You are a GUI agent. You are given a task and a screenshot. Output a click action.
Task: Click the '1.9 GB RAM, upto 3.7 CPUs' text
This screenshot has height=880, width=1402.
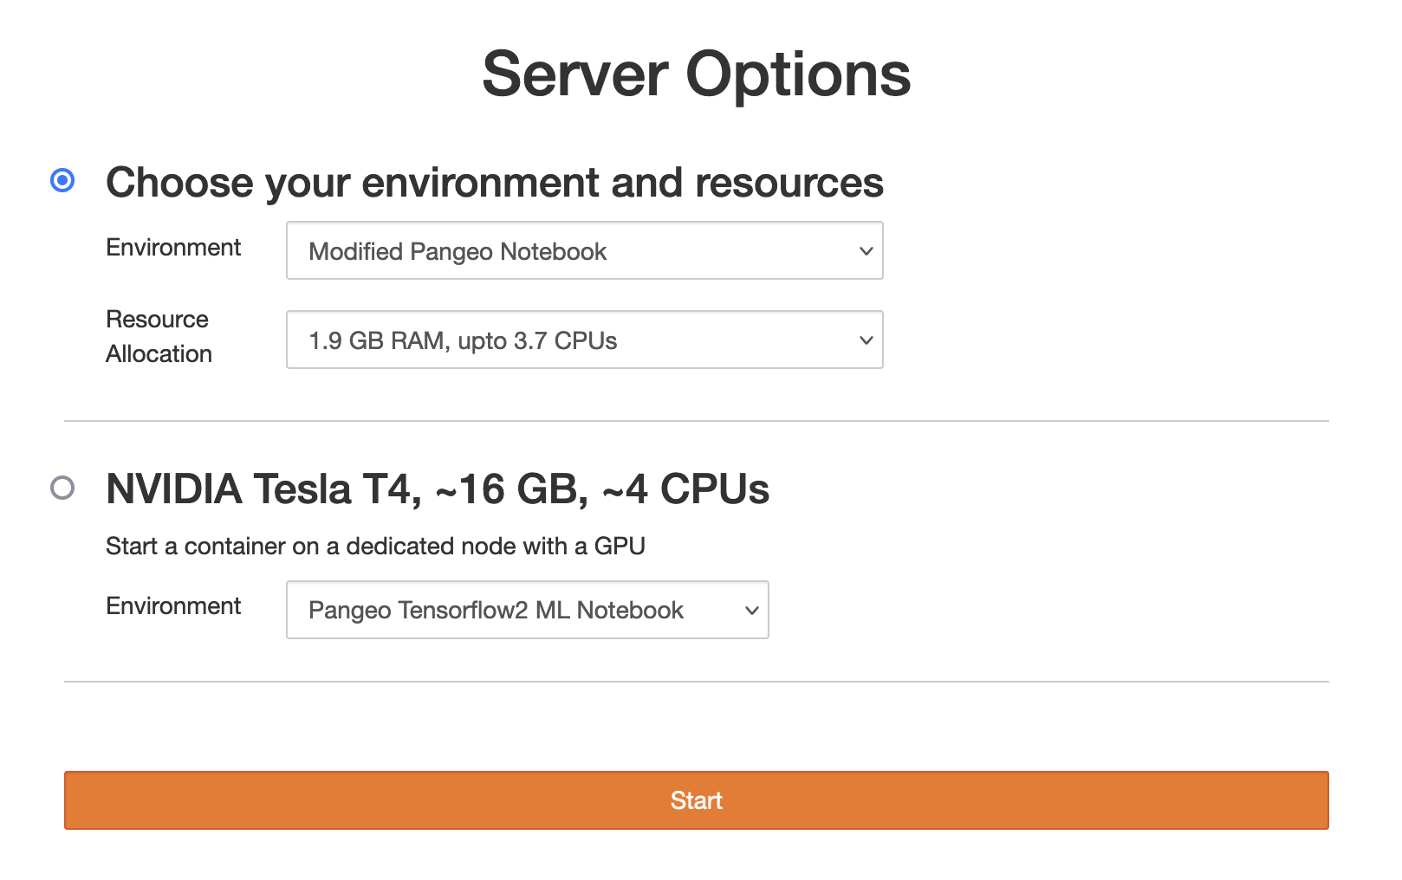pos(463,341)
